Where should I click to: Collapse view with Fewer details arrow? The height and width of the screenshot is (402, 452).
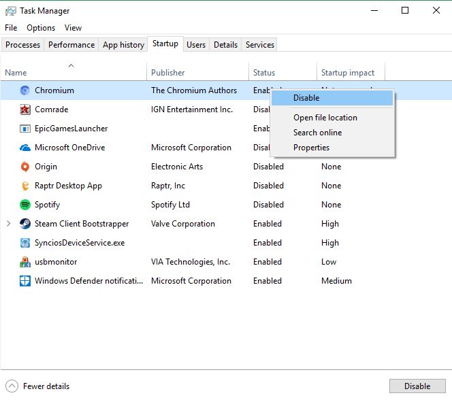pos(12,386)
